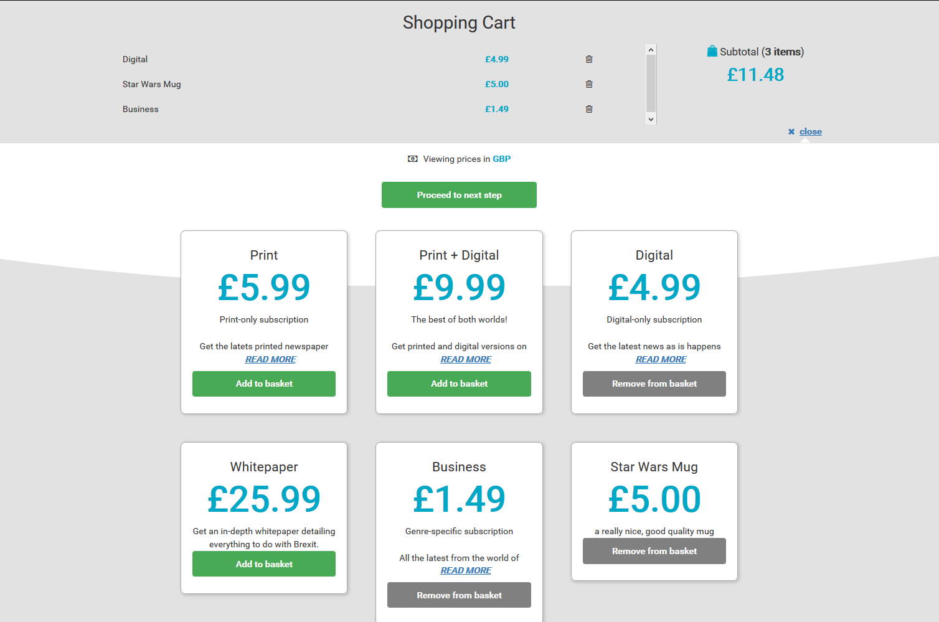Open READ MORE in Business card
Viewport: 939px width, 622px height.
pyautogui.click(x=466, y=570)
